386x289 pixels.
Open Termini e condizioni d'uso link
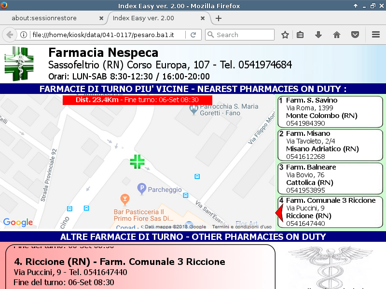point(242,227)
